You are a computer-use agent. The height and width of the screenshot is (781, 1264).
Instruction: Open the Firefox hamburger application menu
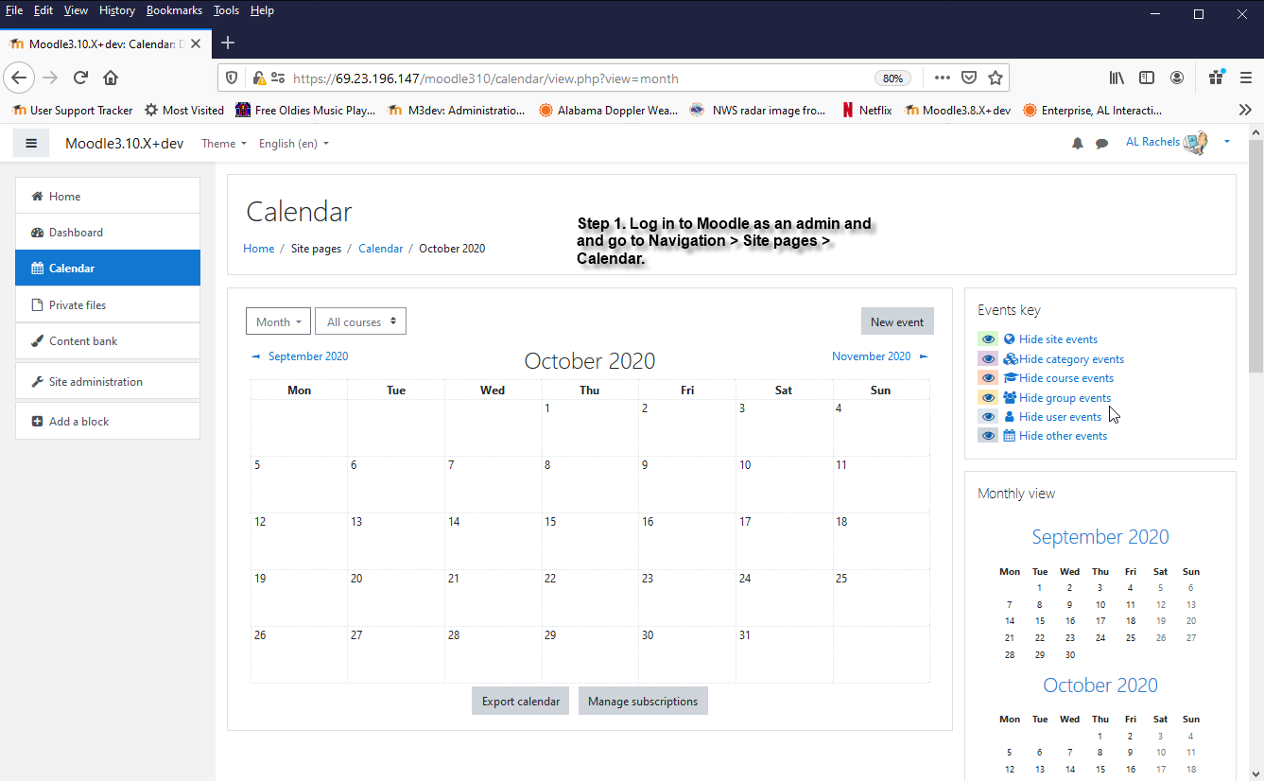pos(1244,78)
